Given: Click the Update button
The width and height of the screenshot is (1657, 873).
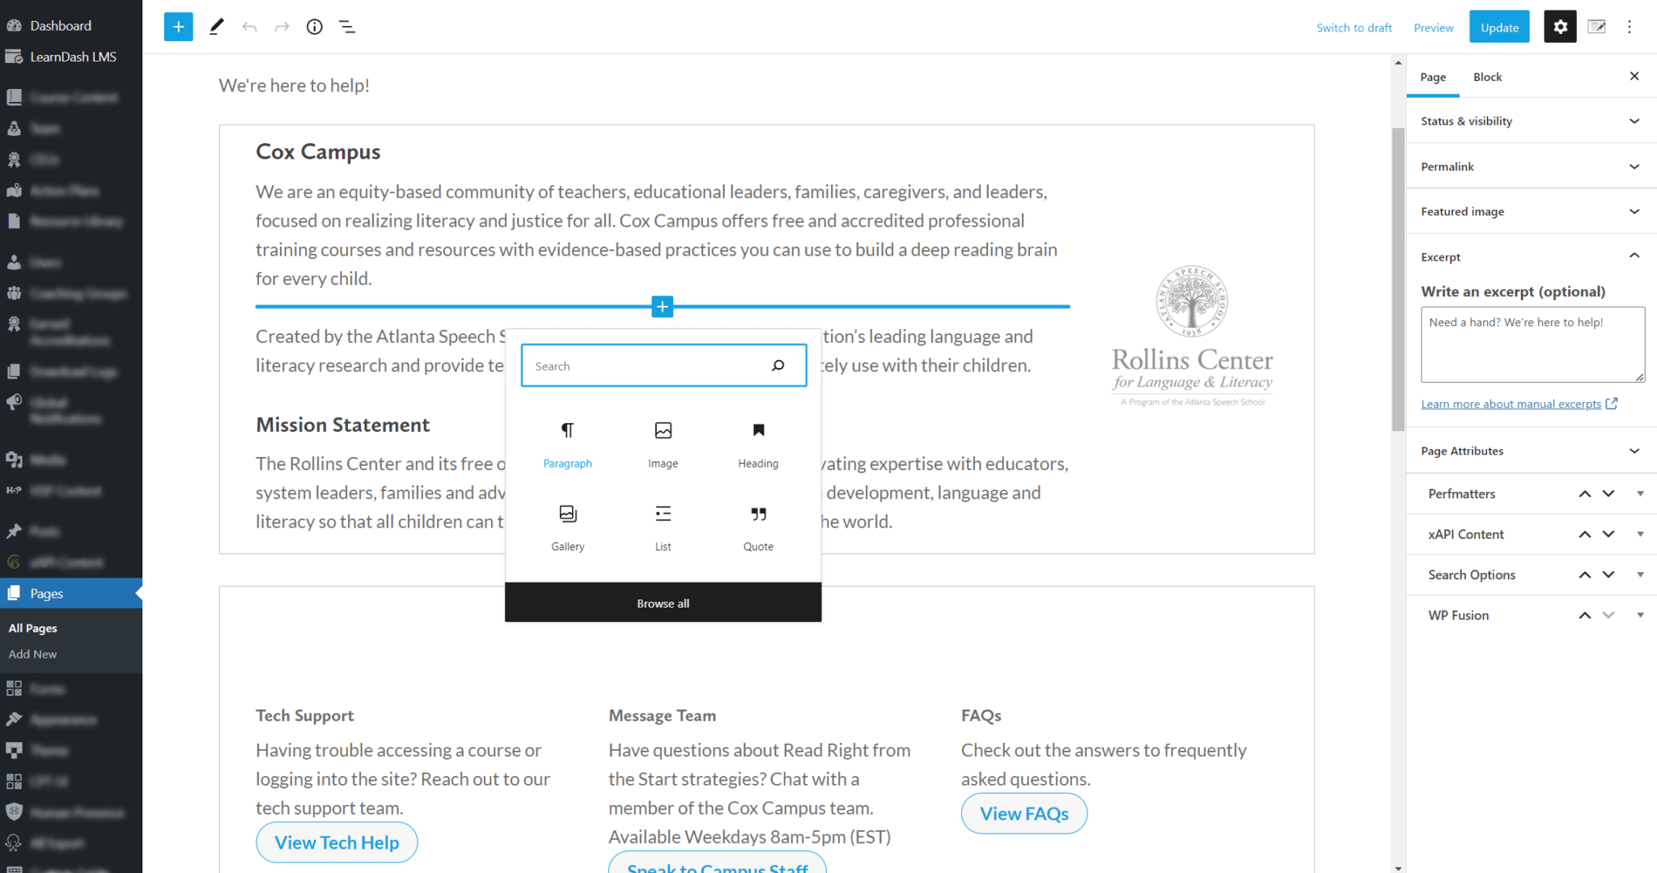Looking at the screenshot, I should tap(1498, 27).
